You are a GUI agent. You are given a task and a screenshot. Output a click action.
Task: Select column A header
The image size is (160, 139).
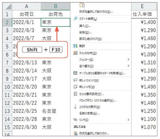(27, 6)
